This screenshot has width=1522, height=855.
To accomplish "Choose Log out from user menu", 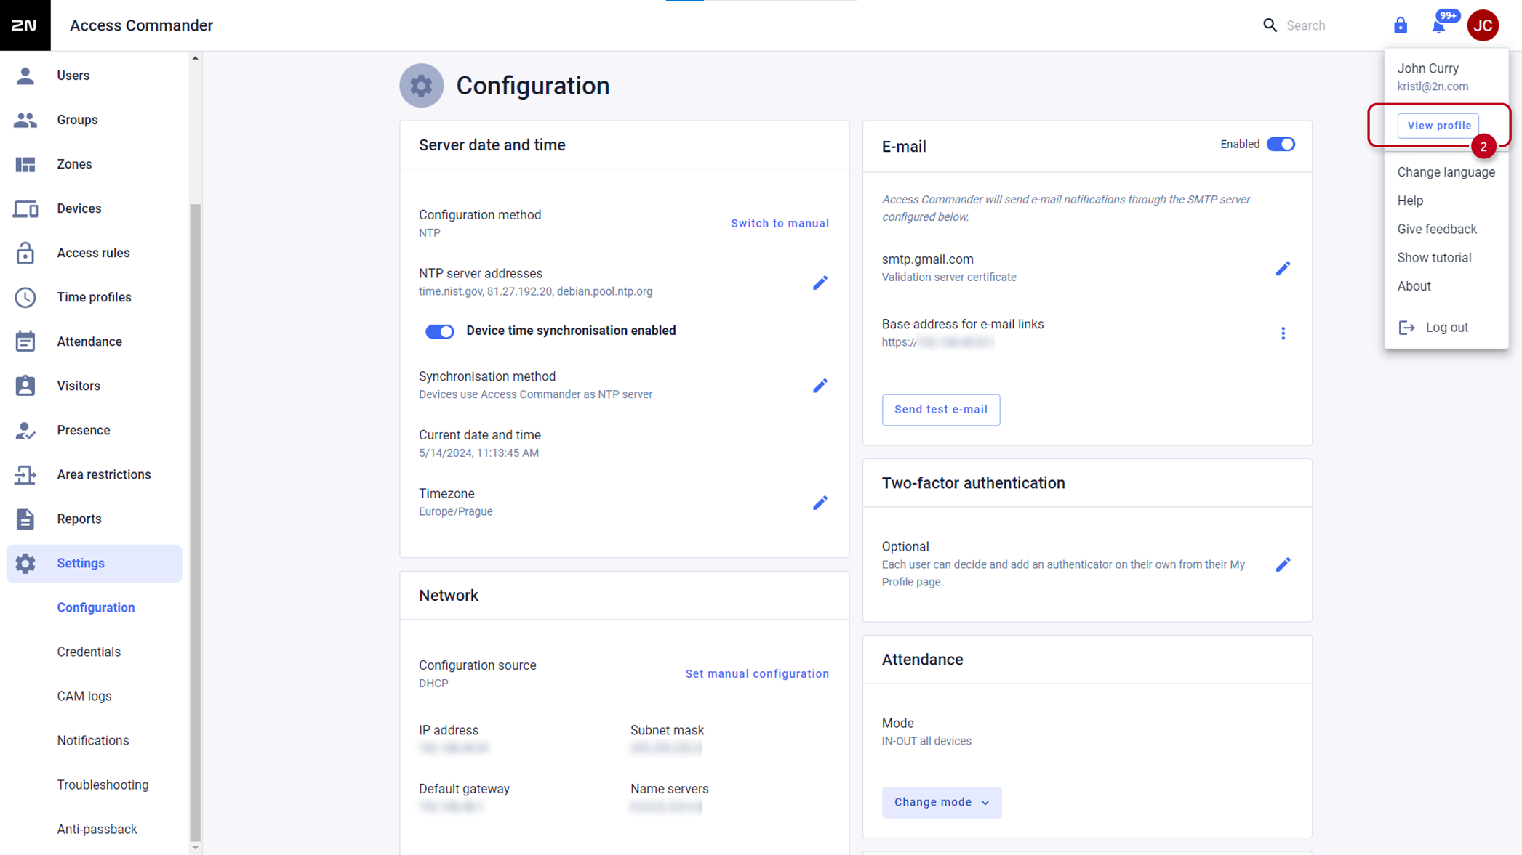I will click(x=1446, y=328).
